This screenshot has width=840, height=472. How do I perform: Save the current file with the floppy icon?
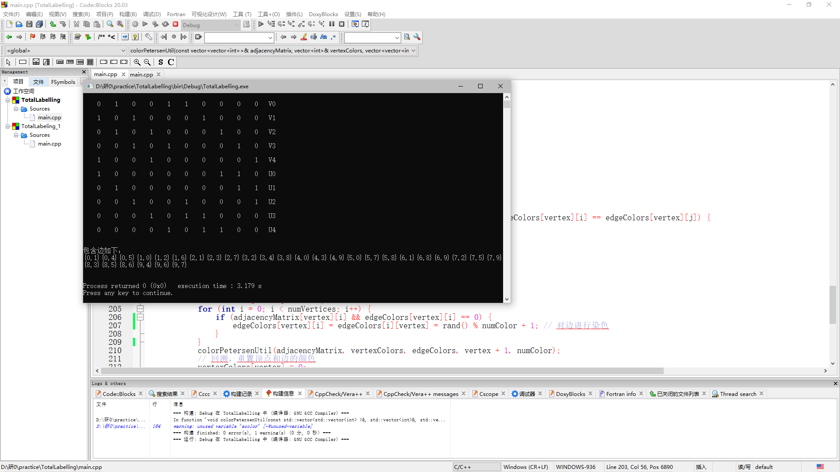coord(29,24)
